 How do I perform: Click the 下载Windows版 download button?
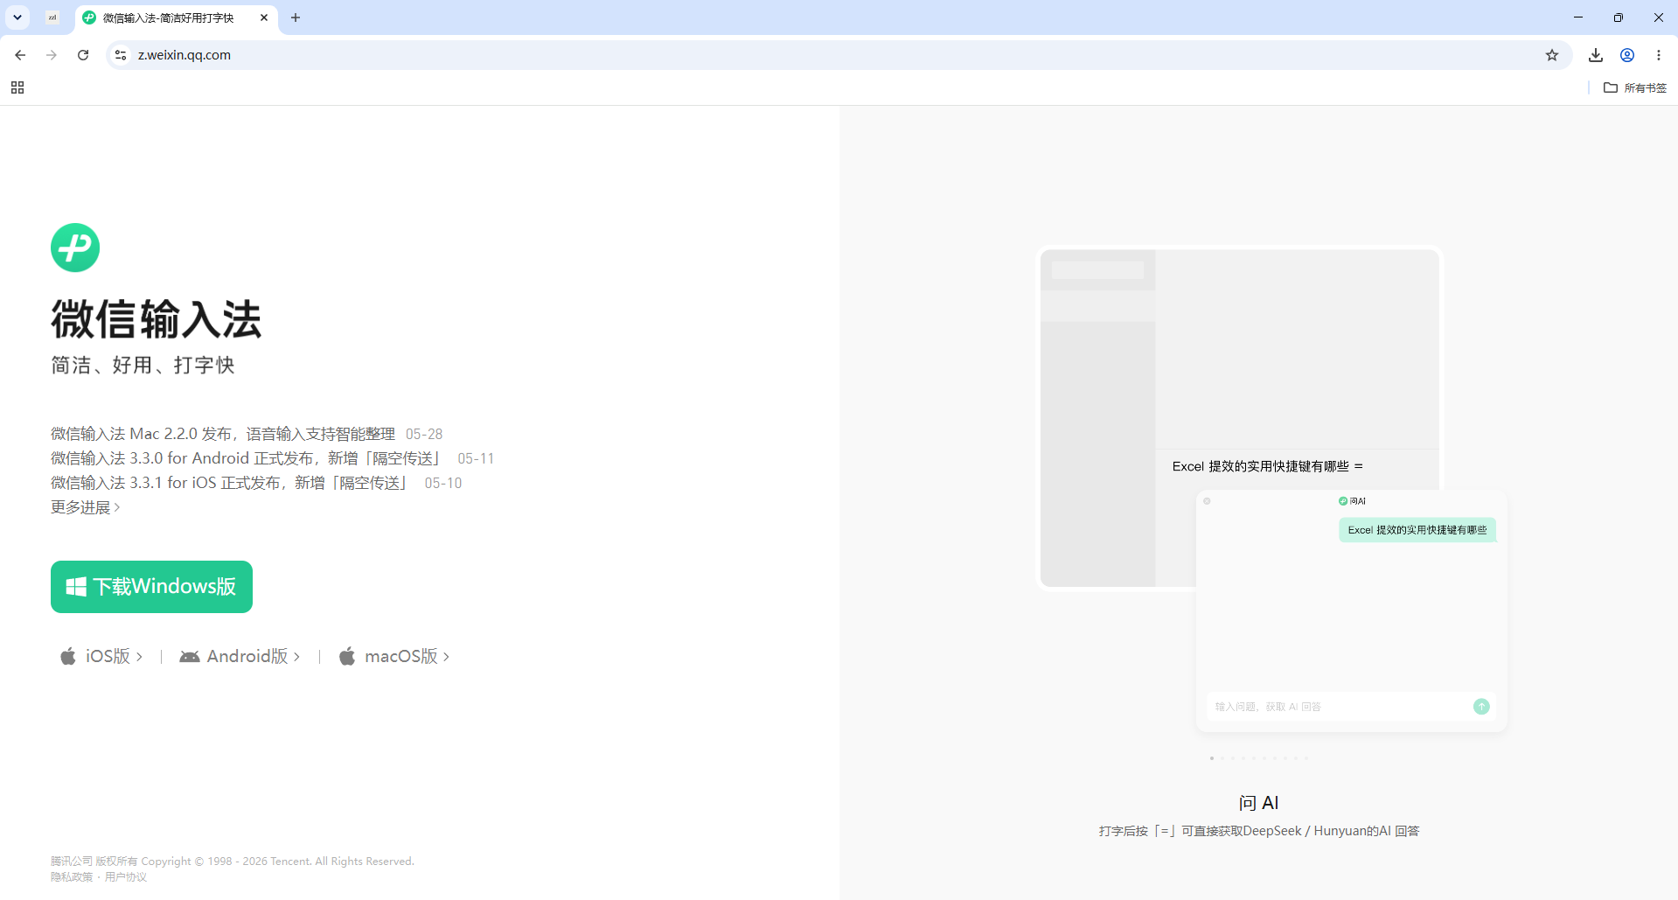coord(151,587)
